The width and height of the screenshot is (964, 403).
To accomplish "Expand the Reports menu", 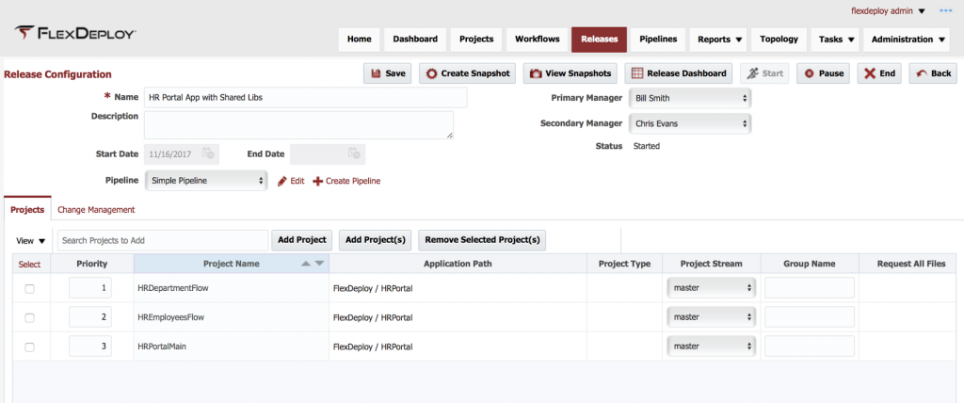I will [720, 40].
